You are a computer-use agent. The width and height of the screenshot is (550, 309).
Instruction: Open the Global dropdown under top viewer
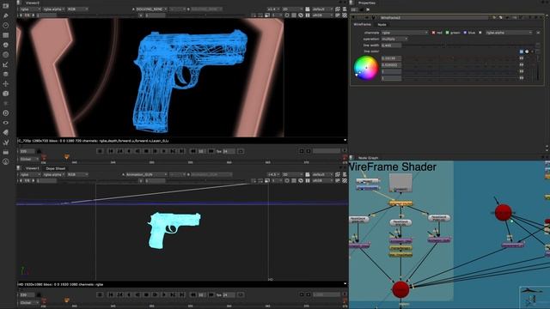coord(29,159)
